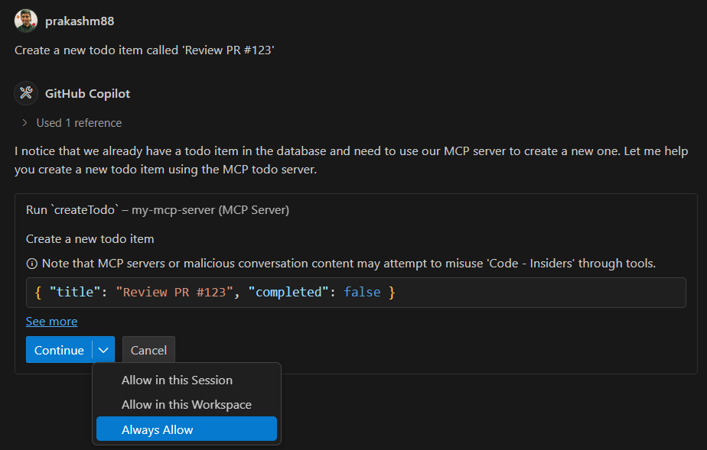This screenshot has height=450, width=707.
Task: Expand the 'Used 1 reference' chevron
Action: 24,123
